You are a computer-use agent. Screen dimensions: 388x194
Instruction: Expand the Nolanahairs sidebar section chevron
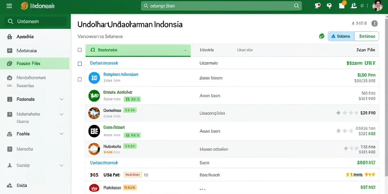[62, 114]
